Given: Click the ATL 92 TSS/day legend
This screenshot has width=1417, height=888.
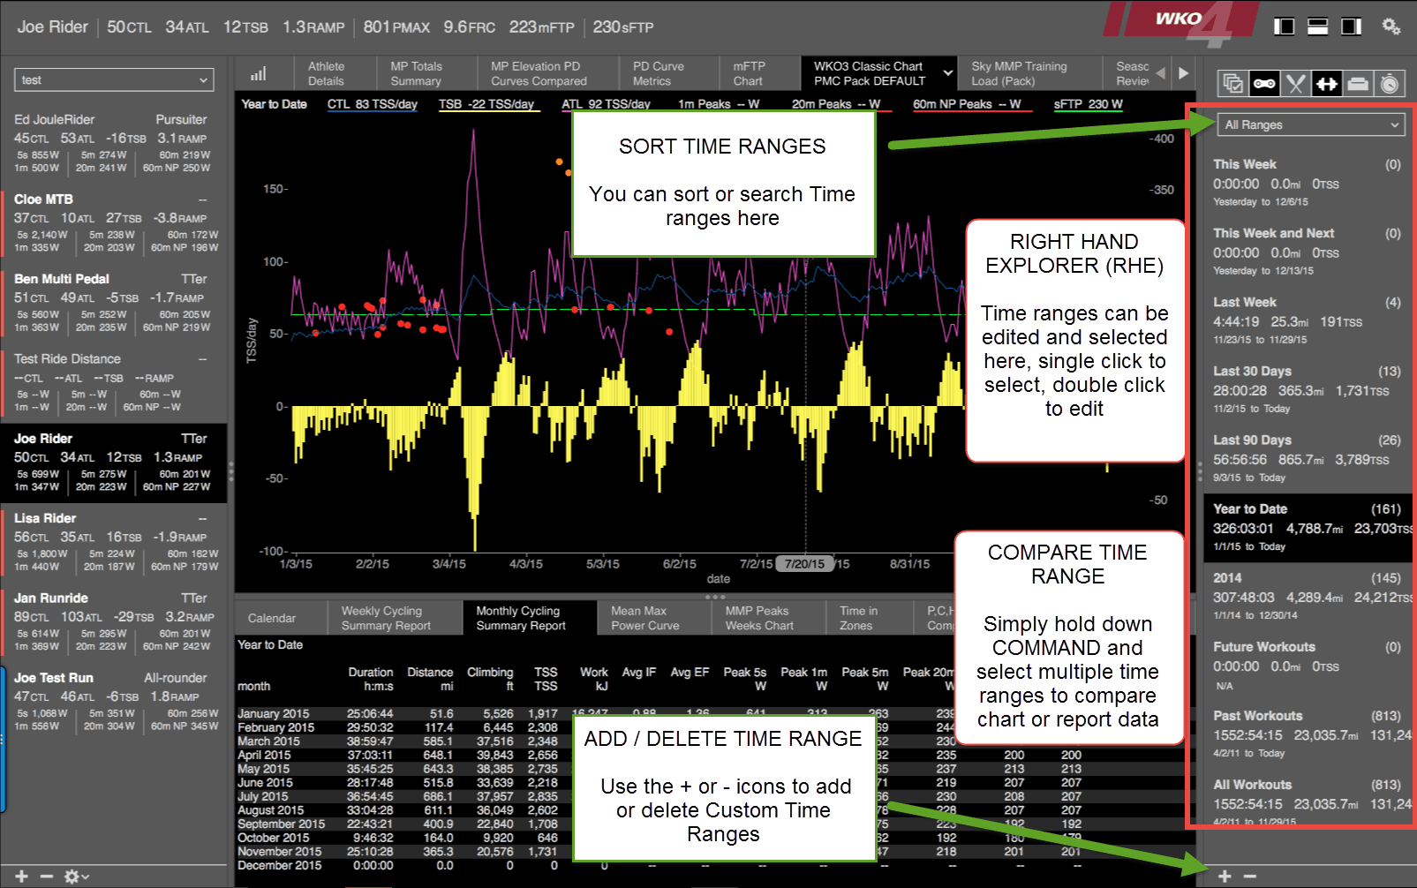Looking at the screenshot, I should [x=606, y=104].
